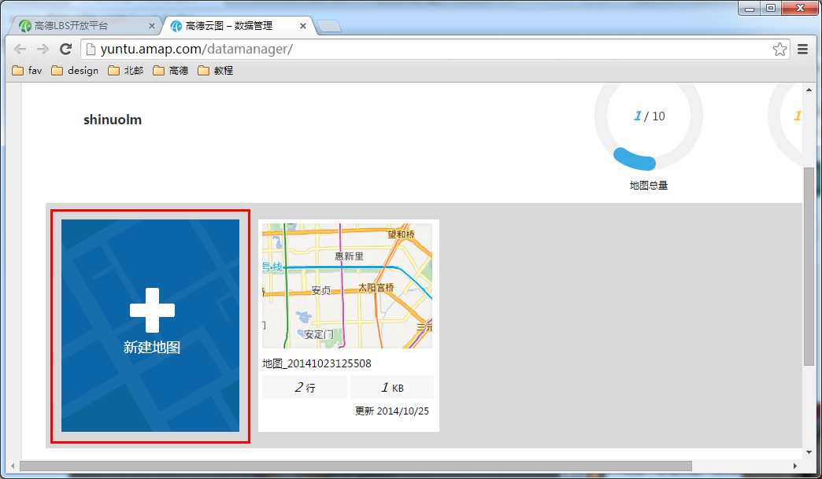
Task: Open the 北邮 bookmarks folder
Action: (126, 70)
